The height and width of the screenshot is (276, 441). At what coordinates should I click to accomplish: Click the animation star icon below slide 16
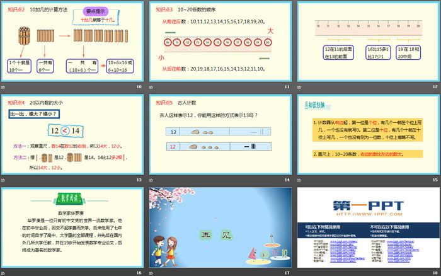point(3,273)
